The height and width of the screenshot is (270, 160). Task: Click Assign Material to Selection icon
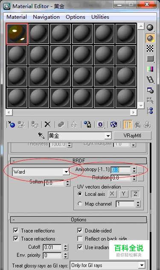click(x=35, y=124)
